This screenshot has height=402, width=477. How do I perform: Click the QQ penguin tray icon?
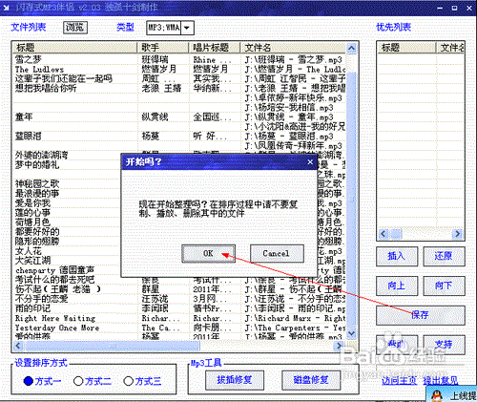pos(437,395)
